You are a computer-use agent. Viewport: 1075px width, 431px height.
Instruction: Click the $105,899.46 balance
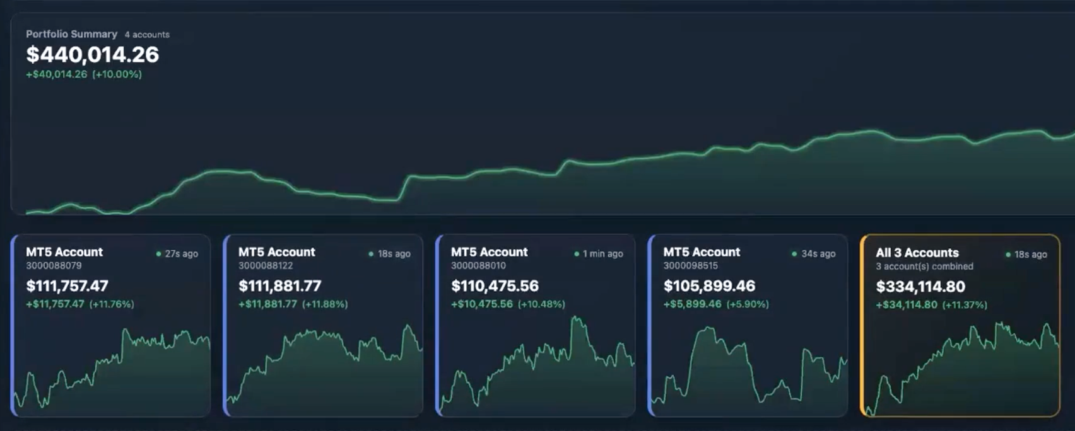point(709,286)
